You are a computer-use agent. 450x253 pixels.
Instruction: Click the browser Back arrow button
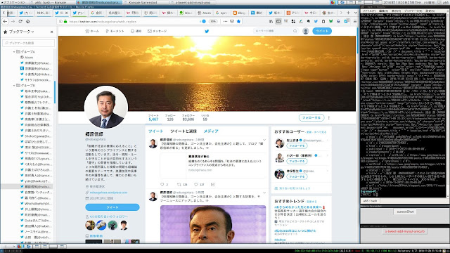pyautogui.click(x=5, y=22)
